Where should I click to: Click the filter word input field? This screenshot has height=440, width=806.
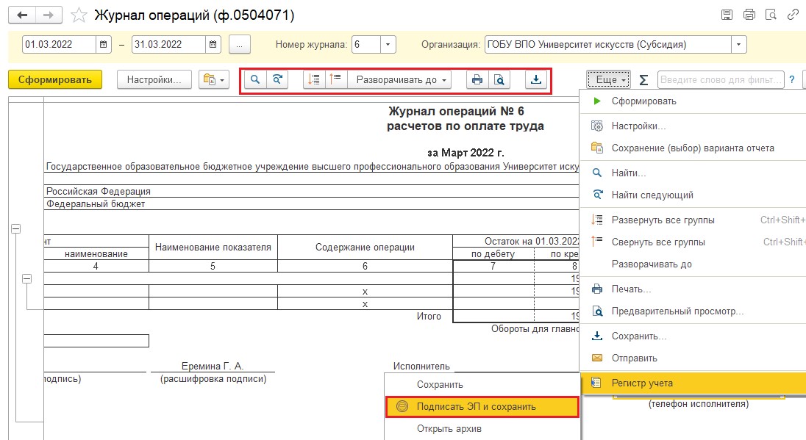point(721,79)
